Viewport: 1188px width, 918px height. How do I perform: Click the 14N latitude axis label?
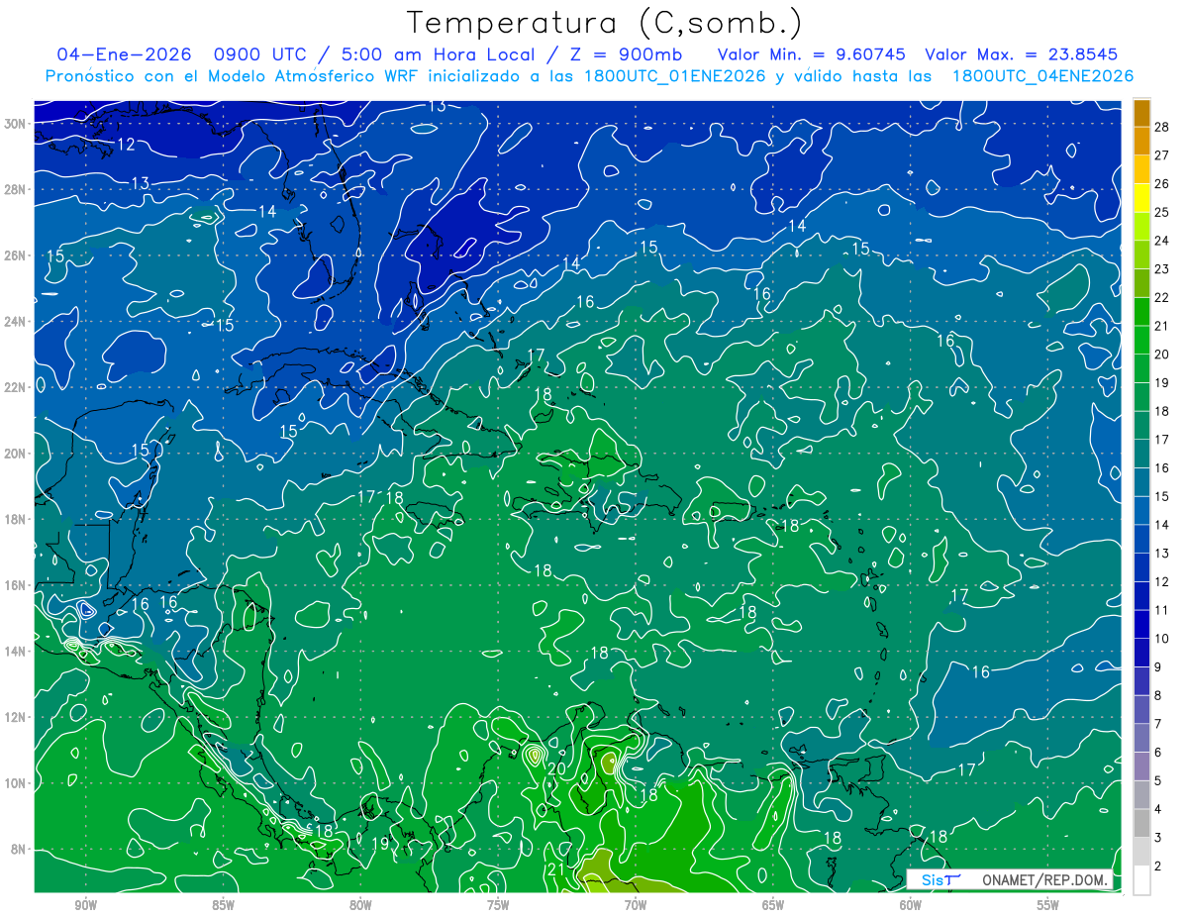click(16, 651)
